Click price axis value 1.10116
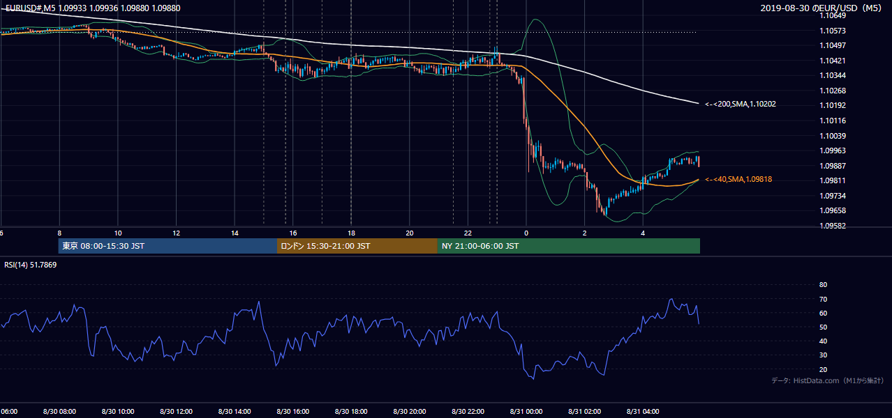Screen dimensions: 892x418 (833, 121)
